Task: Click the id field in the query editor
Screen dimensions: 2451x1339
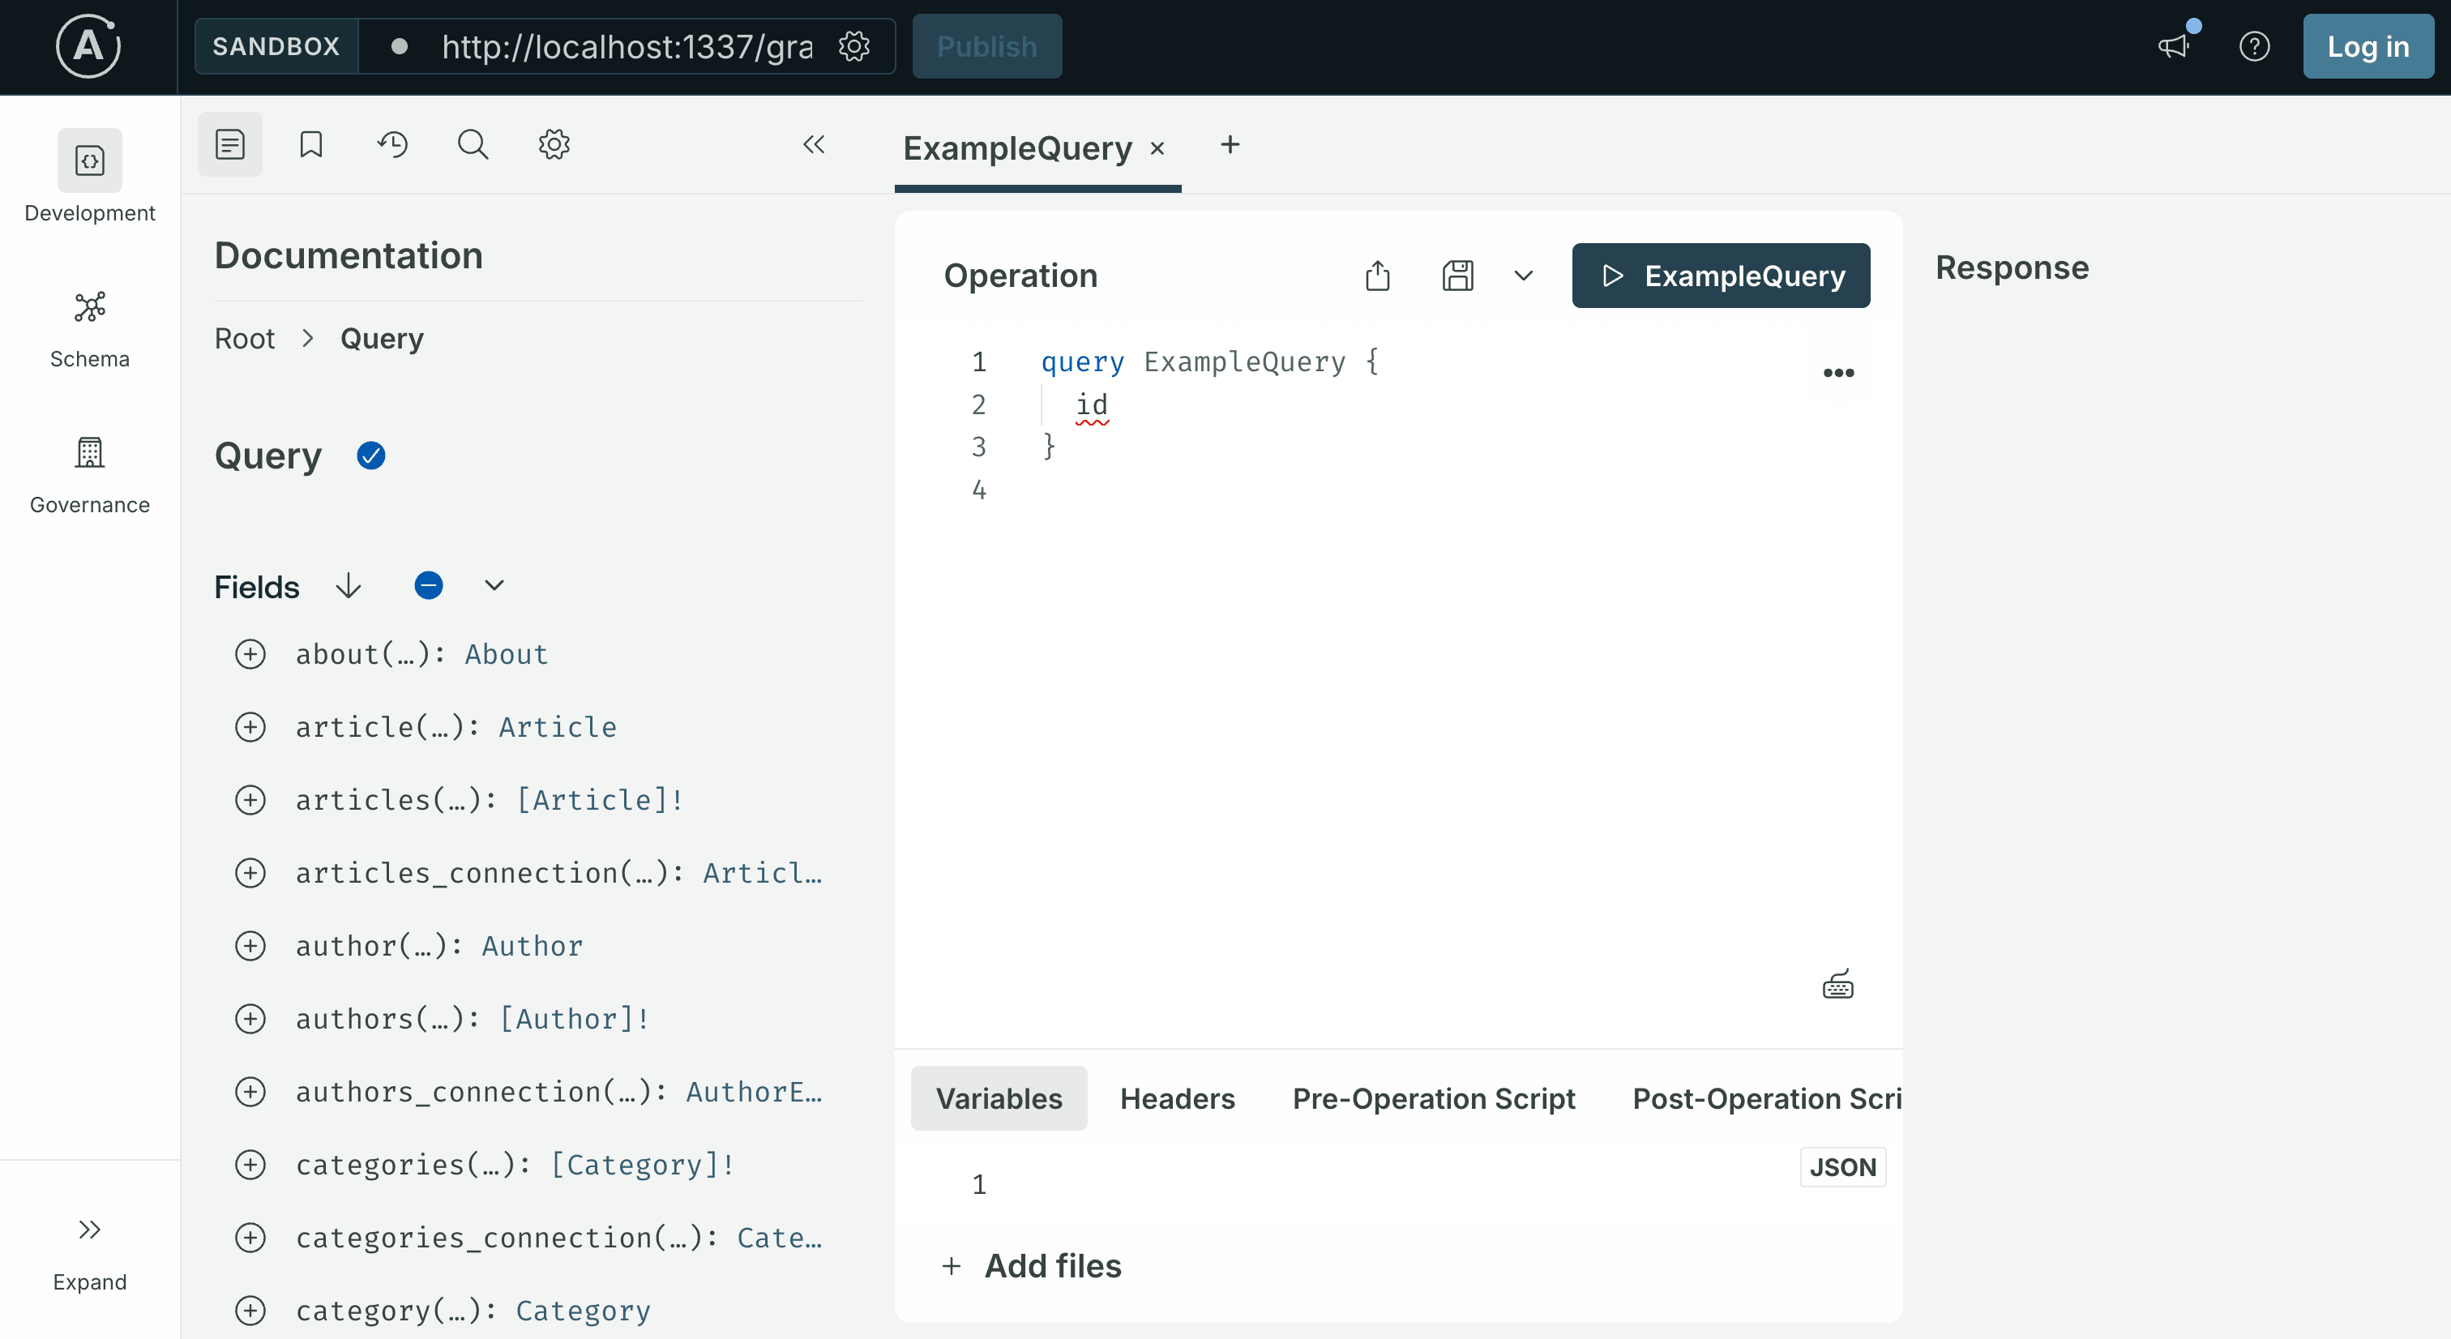Action: point(1091,404)
